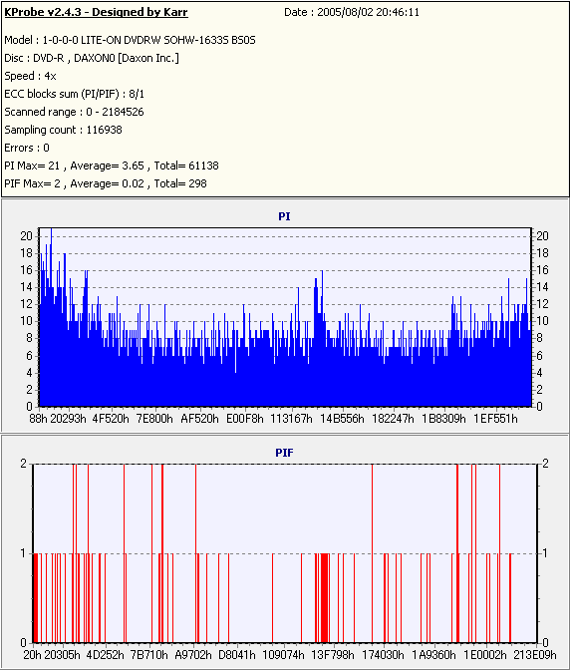
Task: Click the Sampling count 116938 text
Action: 63,130
